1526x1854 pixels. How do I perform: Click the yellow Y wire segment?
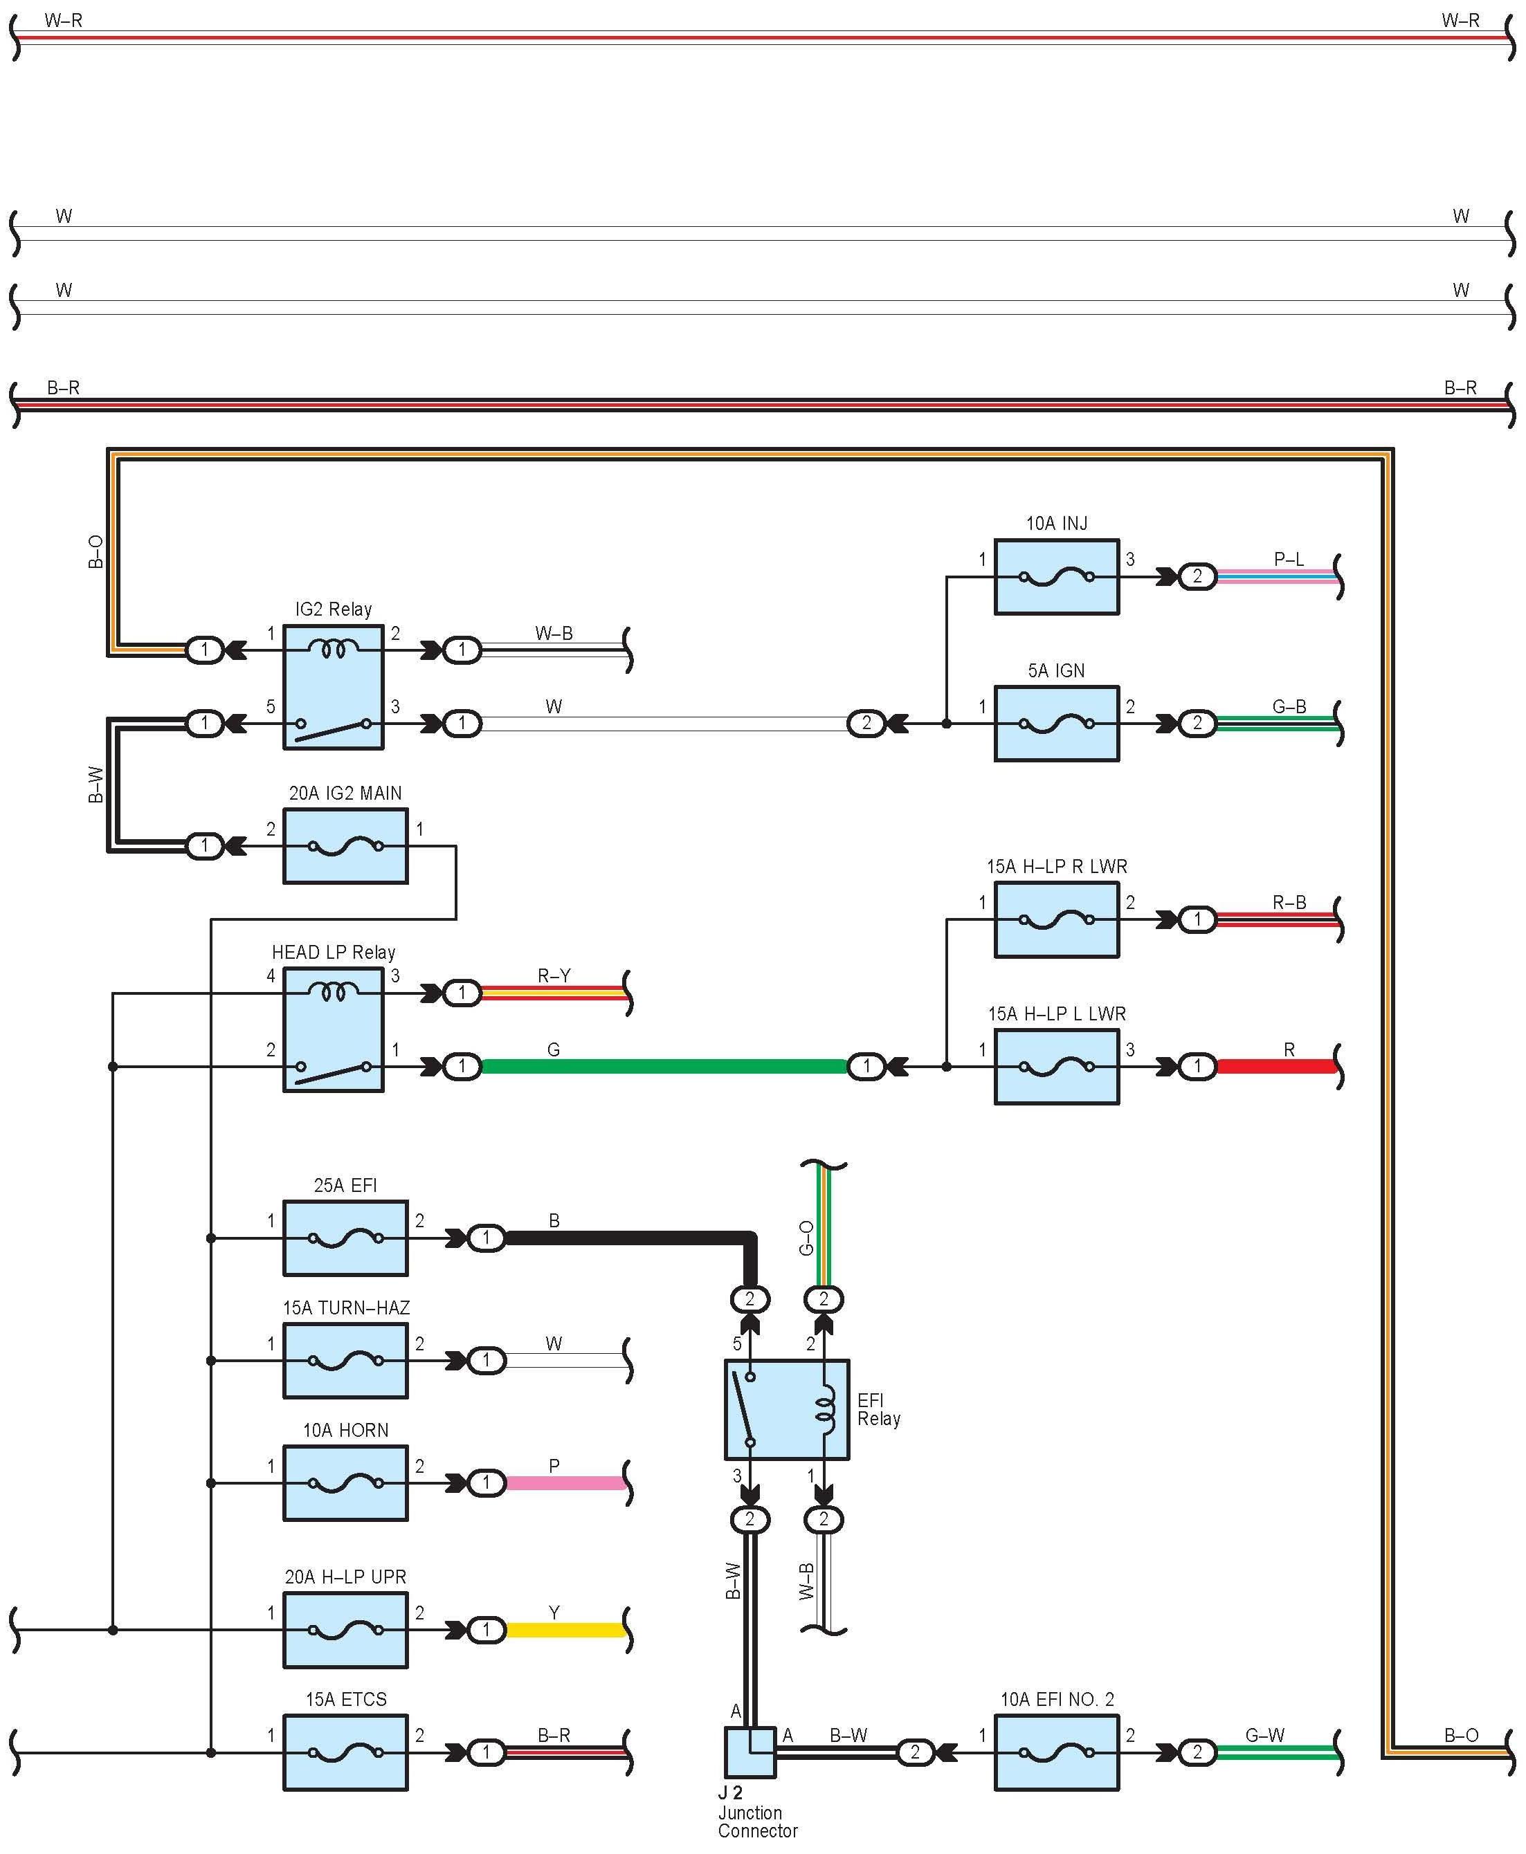tap(565, 1630)
